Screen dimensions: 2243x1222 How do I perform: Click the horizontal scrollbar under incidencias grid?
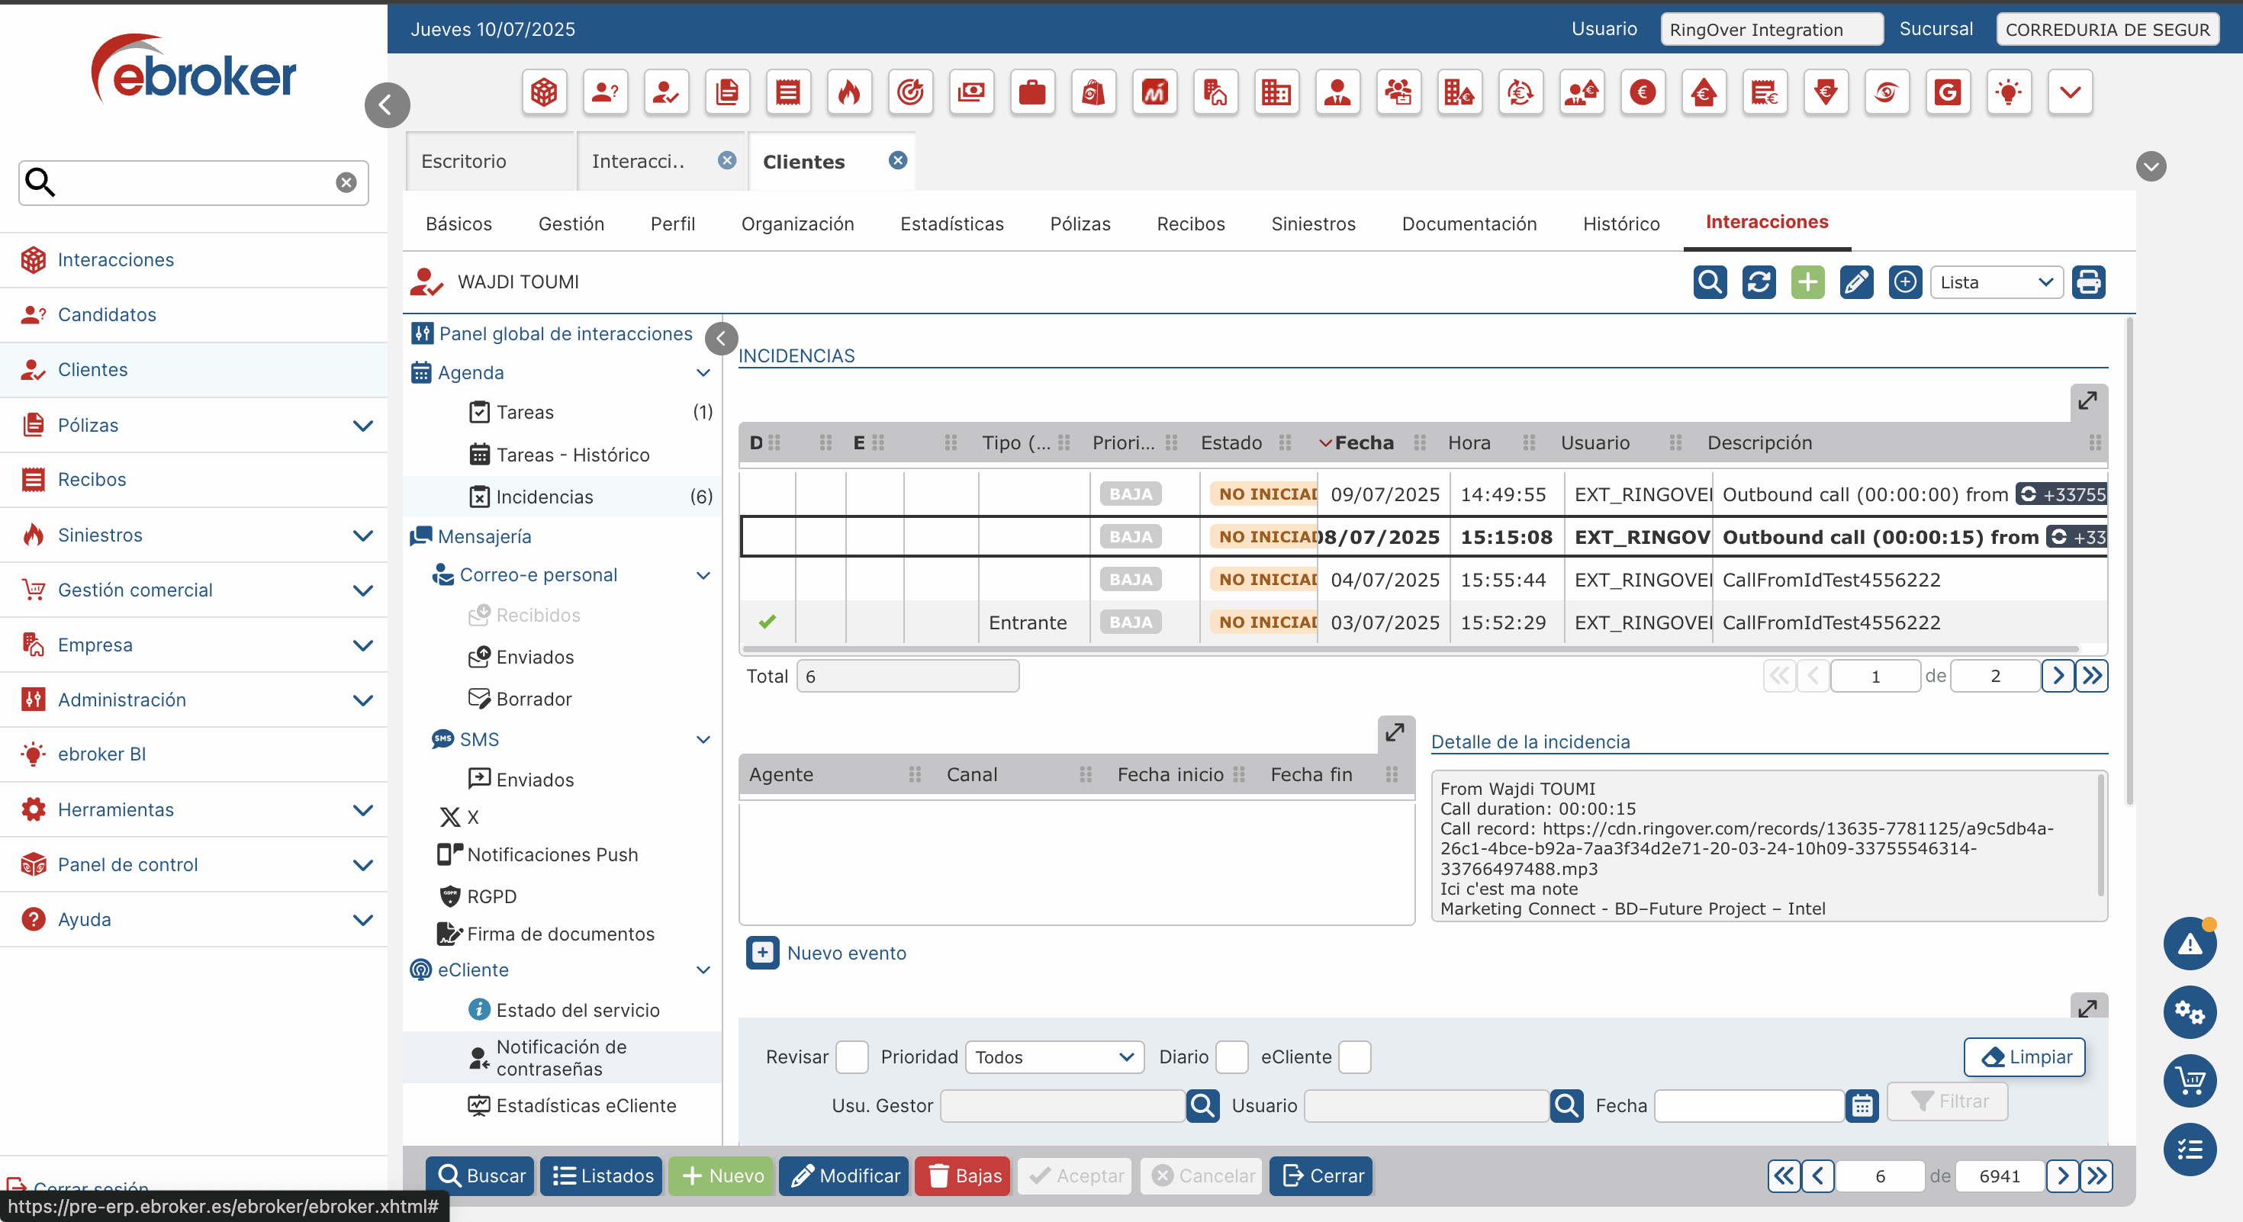pos(1411,648)
